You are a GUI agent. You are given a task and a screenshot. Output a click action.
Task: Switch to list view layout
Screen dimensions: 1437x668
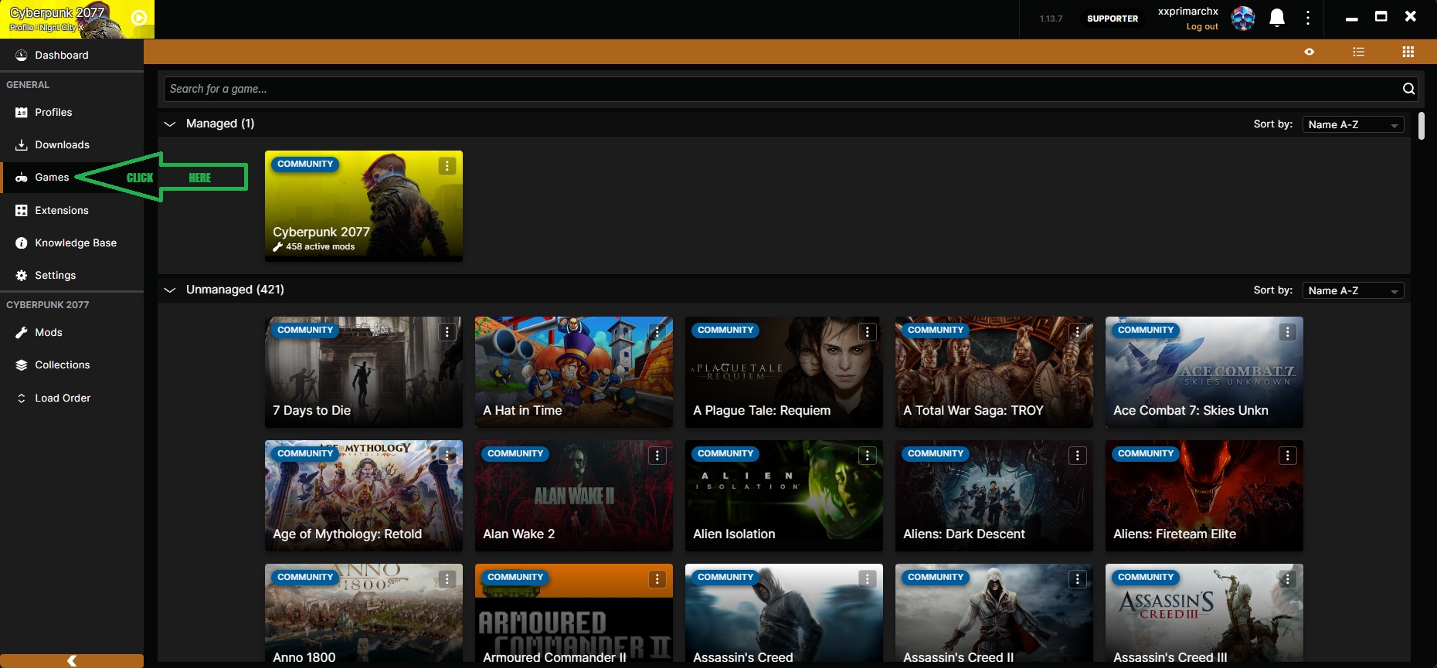pos(1359,52)
